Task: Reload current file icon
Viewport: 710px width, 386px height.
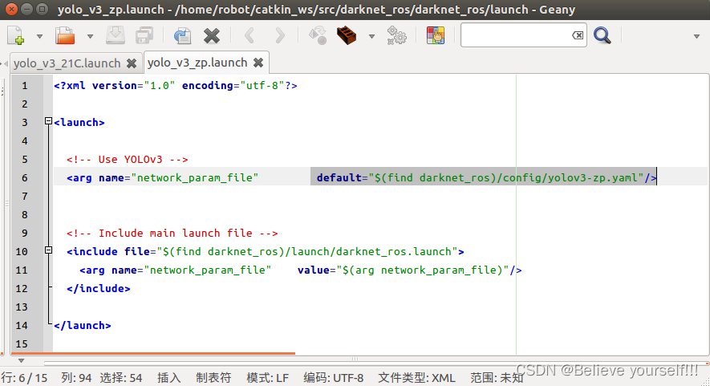Action: pos(182,35)
